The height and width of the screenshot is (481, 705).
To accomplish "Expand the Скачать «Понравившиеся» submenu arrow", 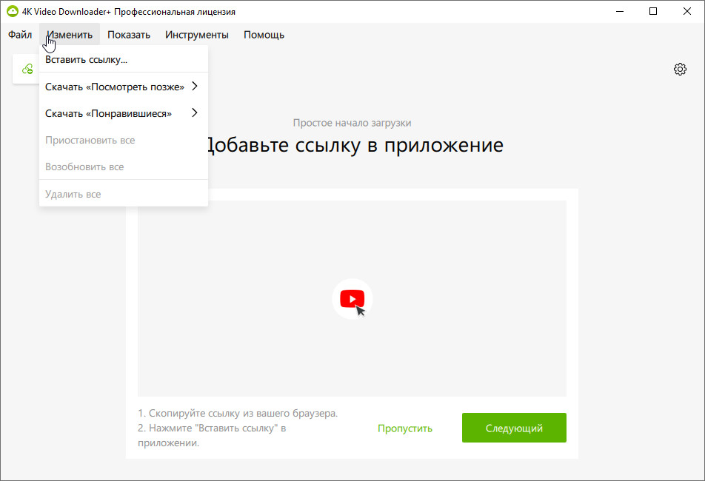I will coord(195,113).
